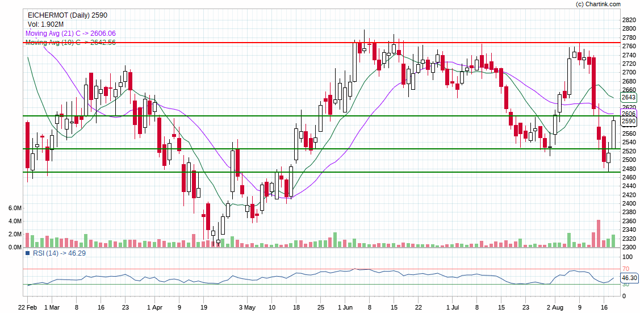The image size is (640, 313).
Task: Click the 1 Jun date label
Action: point(346,306)
